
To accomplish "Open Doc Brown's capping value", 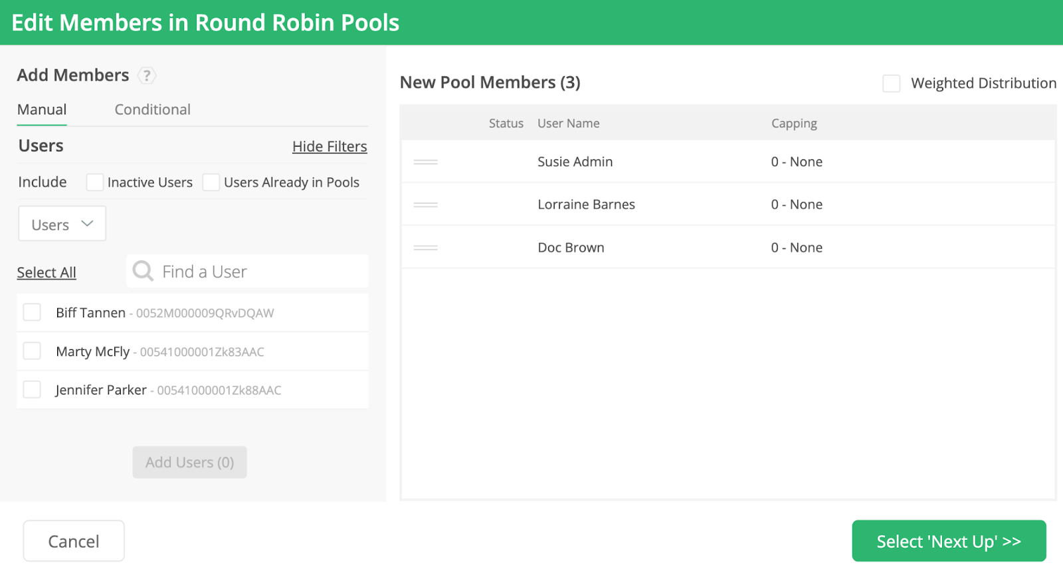I will (797, 248).
